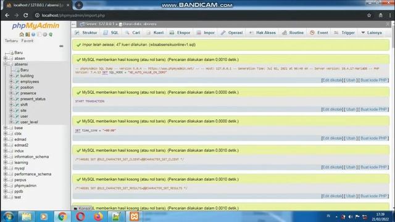The image size is (395, 222).
Task: Click Buat kode PHP under SQL_MODE query
Action: (373, 80)
